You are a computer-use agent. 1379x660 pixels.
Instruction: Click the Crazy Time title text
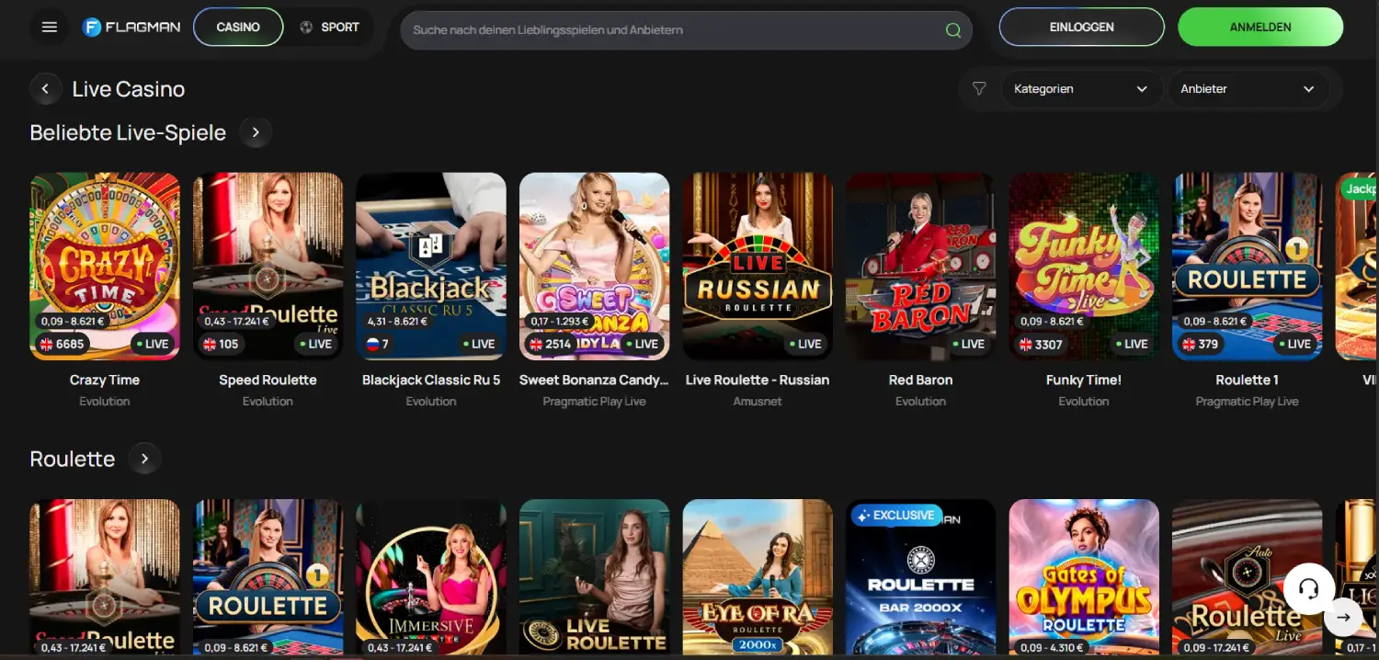point(105,380)
